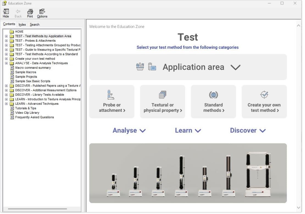Screen dimensions: 305x214
Task: Switch to the Index tab
Action: pyautogui.click(x=22, y=24)
